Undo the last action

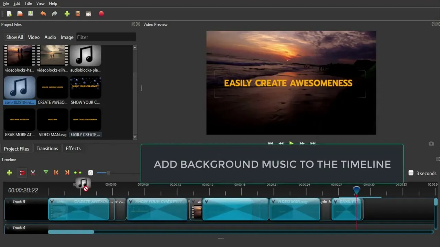pos(43,14)
